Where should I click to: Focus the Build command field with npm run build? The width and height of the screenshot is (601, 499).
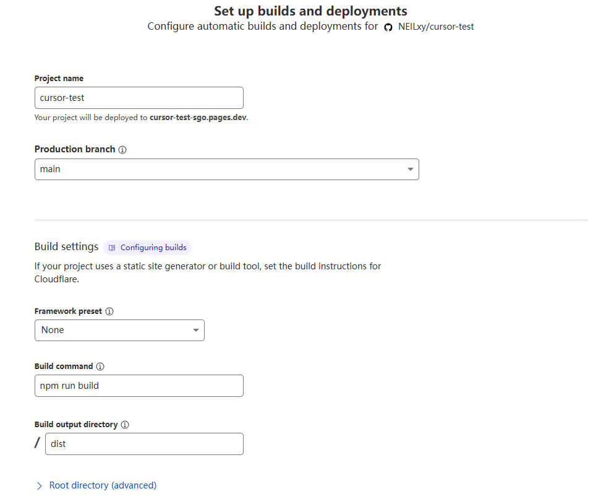coord(139,386)
